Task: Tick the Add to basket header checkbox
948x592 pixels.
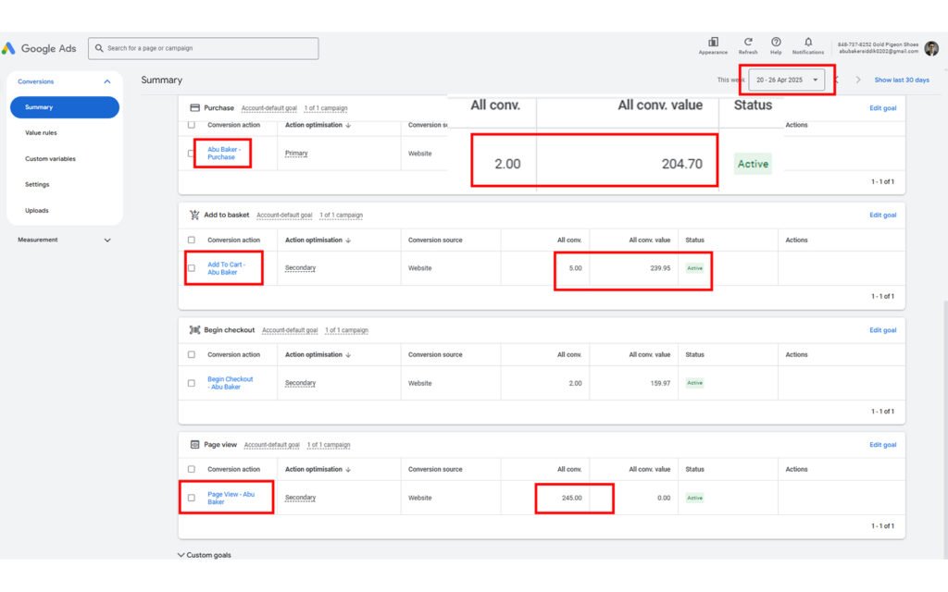Action: click(x=192, y=240)
